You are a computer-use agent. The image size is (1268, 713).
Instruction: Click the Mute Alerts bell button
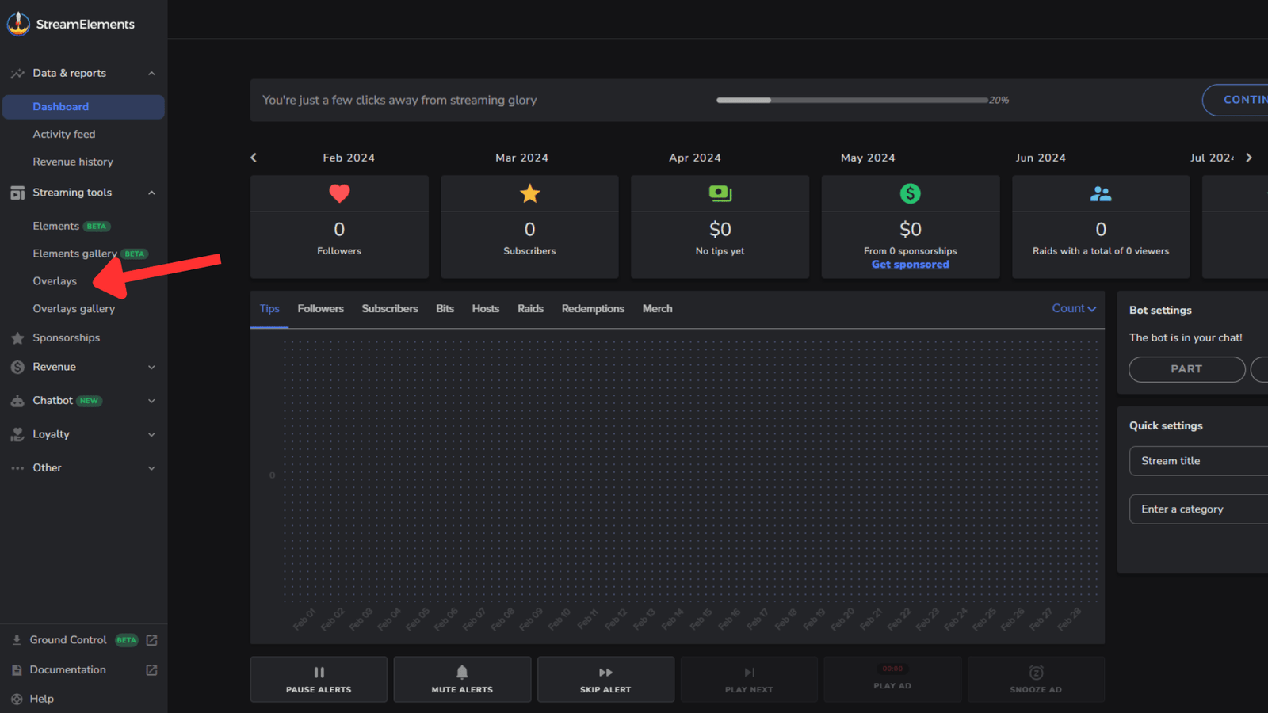(462, 679)
